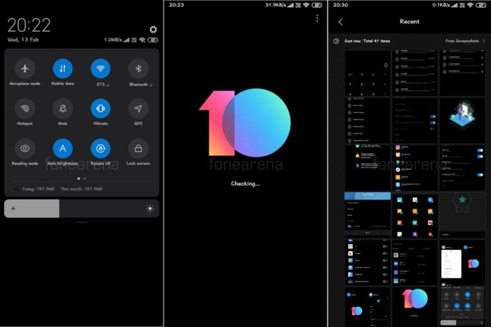This screenshot has width=491, height=327.
Task: Open Settings via the gear icon
Action: point(153,29)
